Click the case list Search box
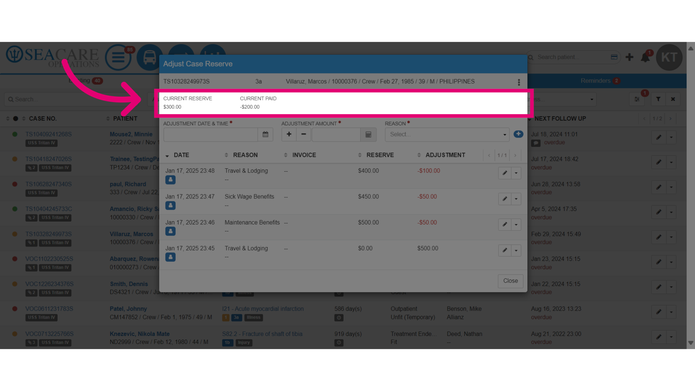Screen dimensions: 695x391 click(76, 99)
